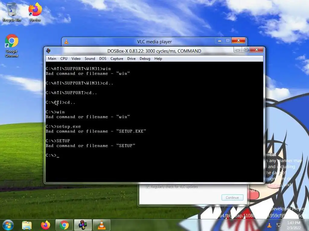Toggle Regularly check for VLC updates checkbox
The width and height of the screenshot is (309, 231).
click(147, 187)
